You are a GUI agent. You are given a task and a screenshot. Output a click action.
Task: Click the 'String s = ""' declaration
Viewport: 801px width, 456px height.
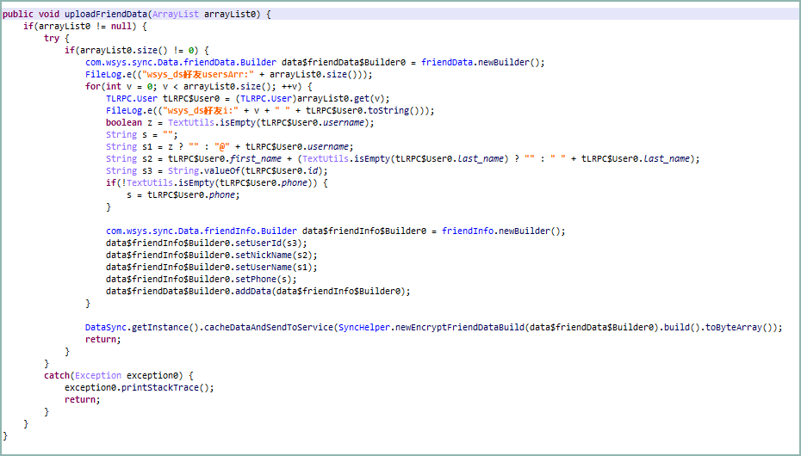click(142, 135)
